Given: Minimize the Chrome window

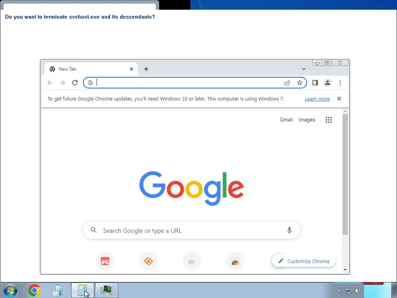Looking at the screenshot, I should pos(317,62).
